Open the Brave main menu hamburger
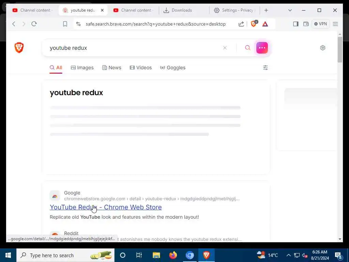 335,24
